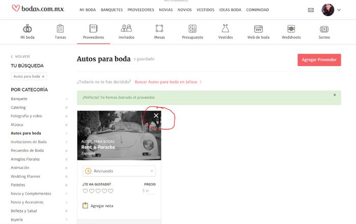Open the PROVEEDORES top menu
356x224 pixels.
(141, 10)
